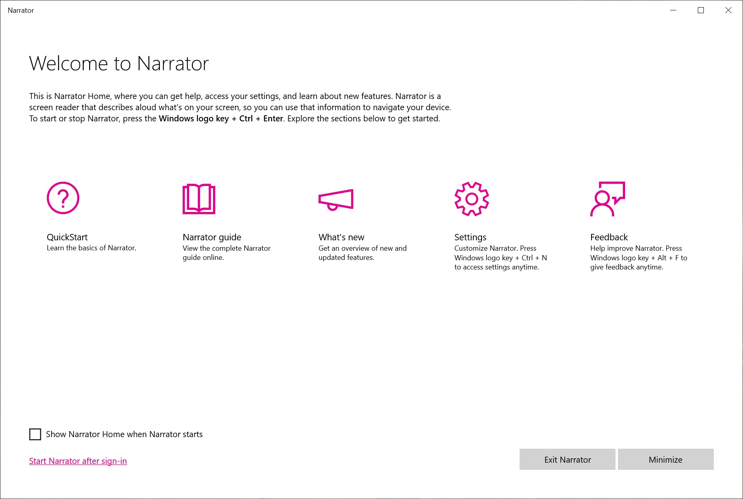
Task: Click the Minimize button beside Exit Narrator
Action: 666,459
